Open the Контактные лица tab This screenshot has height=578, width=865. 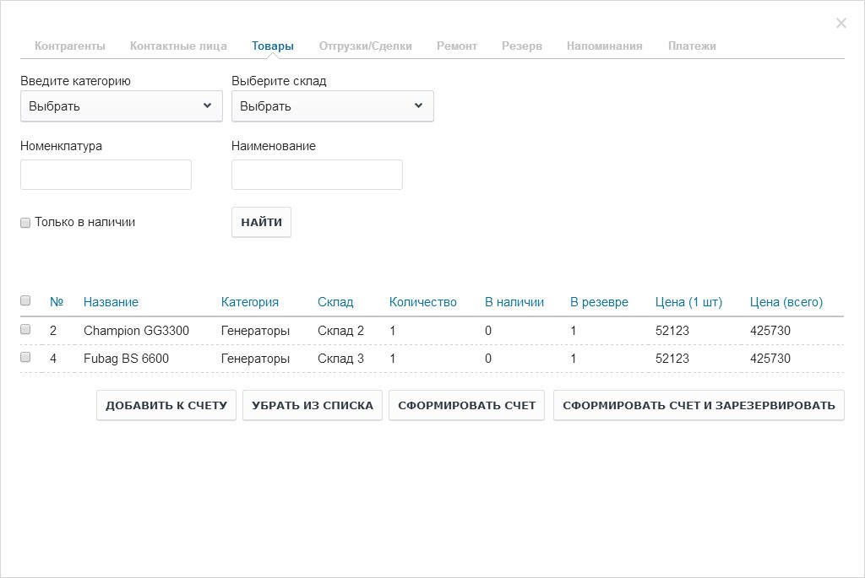(178, 46)
